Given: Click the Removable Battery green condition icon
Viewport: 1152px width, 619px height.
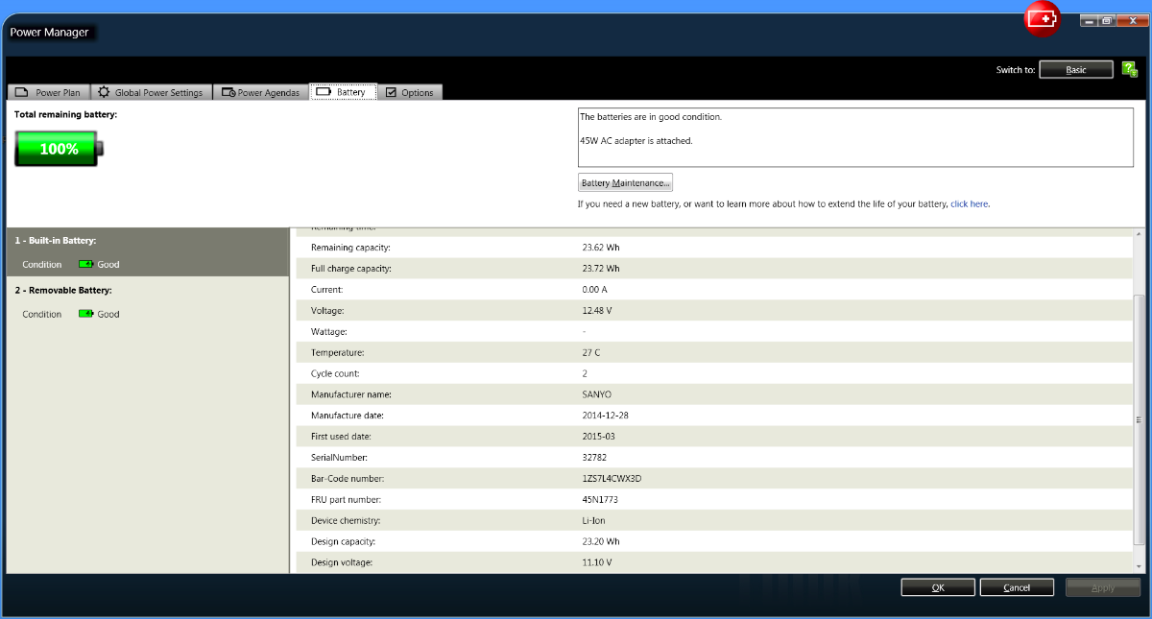Looking at the screenshot, I should click(86, 314).
